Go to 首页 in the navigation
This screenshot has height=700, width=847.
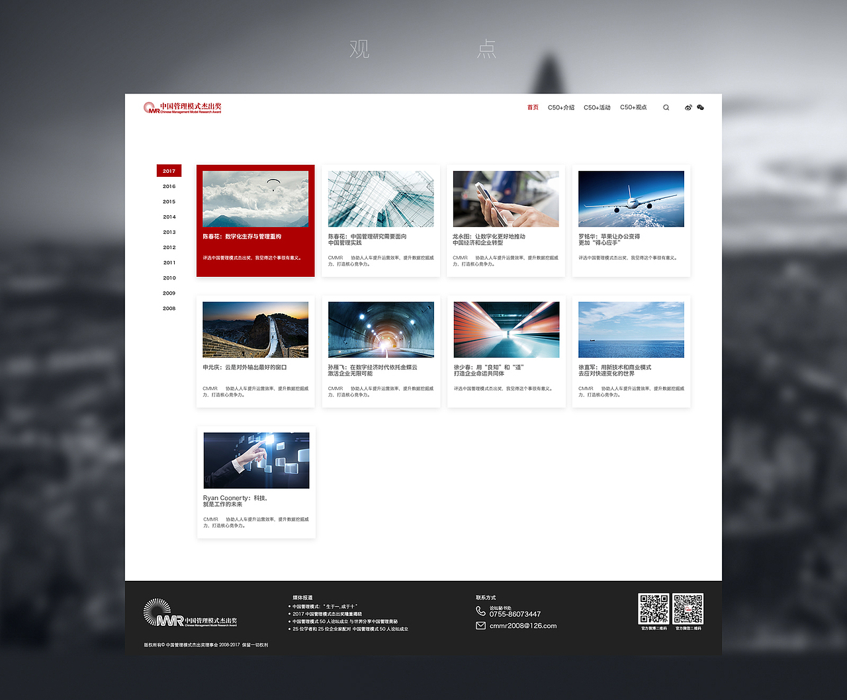(x=533, y=107)
